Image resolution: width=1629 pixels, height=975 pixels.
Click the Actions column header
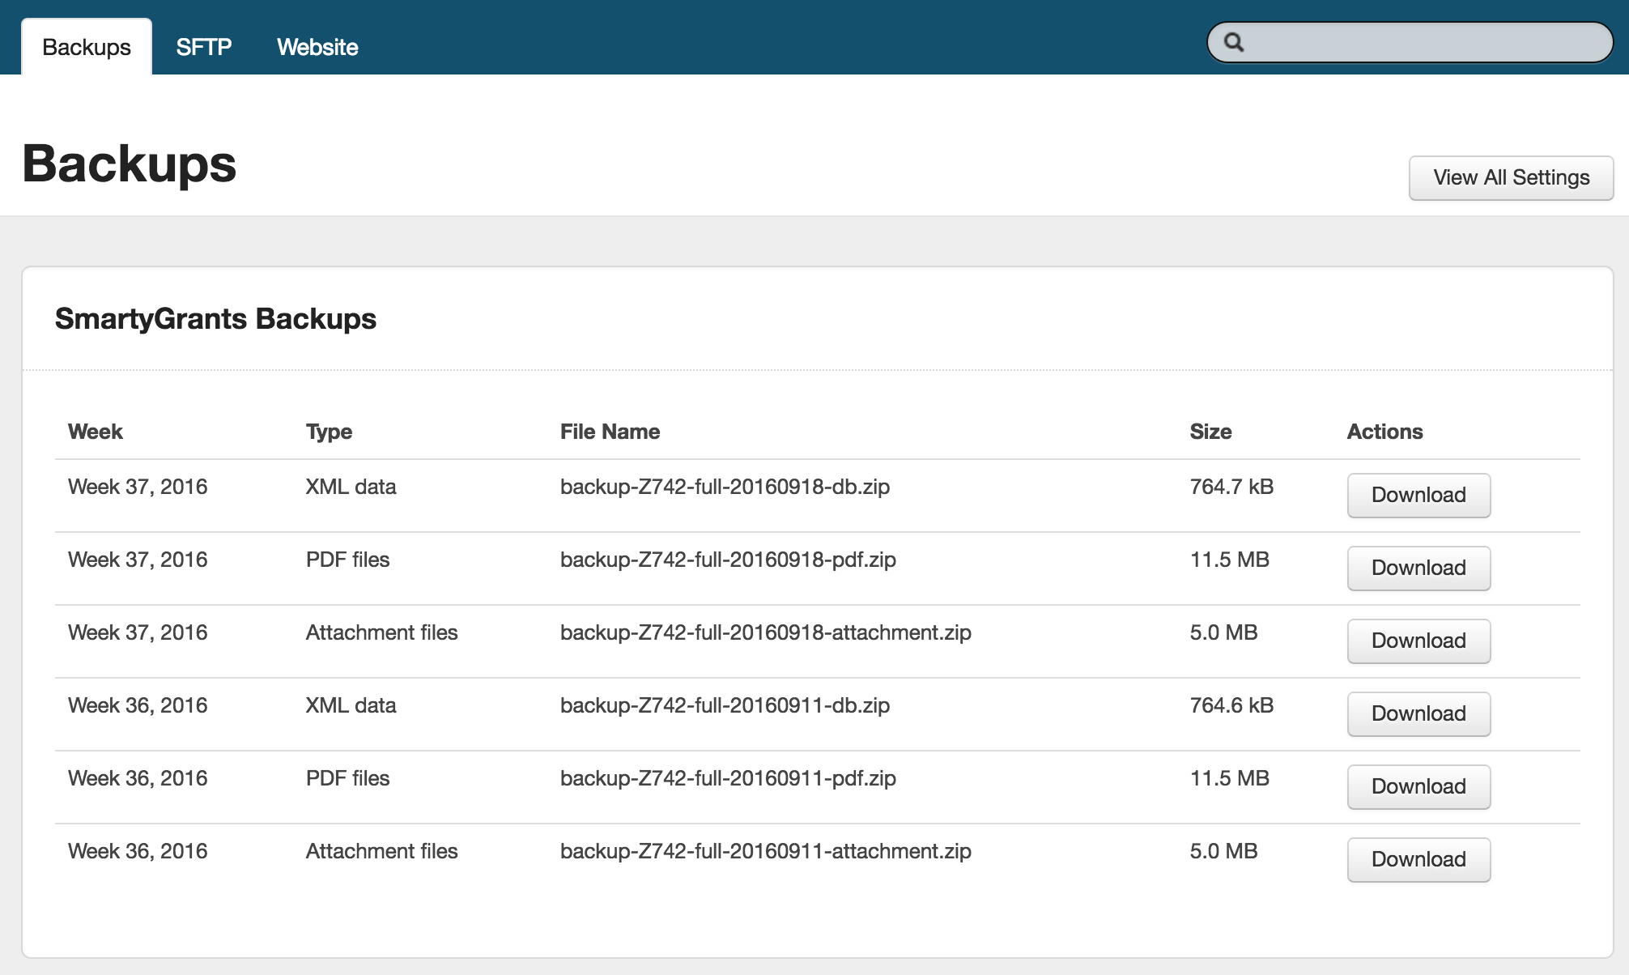1384,432
